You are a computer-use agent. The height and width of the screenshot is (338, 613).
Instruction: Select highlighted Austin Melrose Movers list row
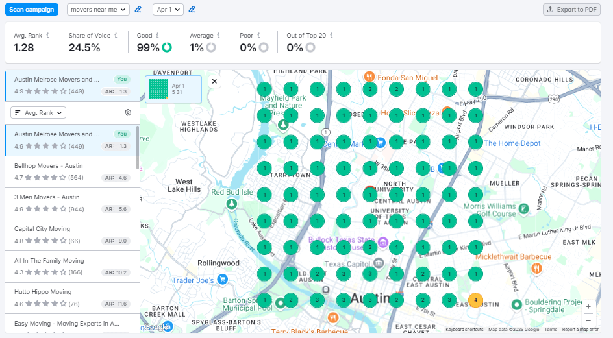[72, 140]
